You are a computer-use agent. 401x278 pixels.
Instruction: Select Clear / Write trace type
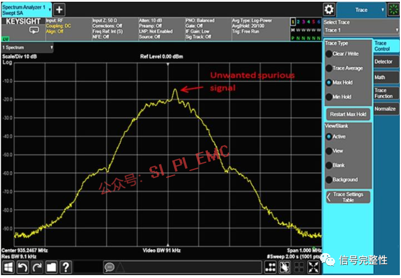coord(343,54)
